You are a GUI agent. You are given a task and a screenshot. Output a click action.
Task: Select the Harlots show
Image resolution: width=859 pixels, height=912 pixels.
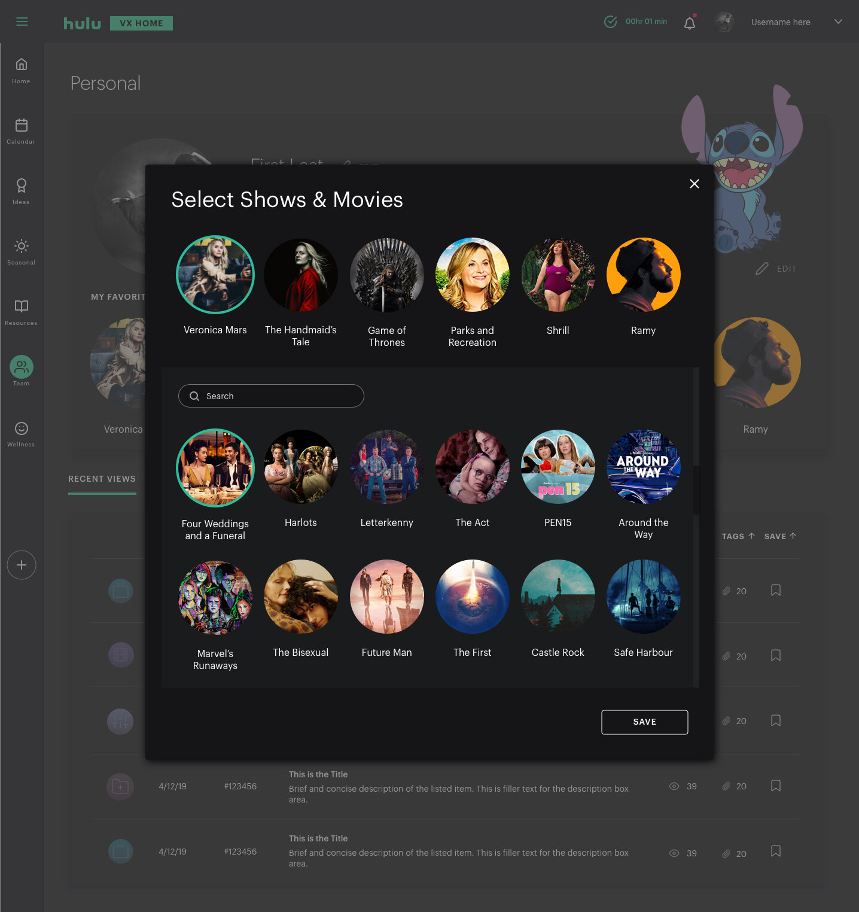(x=301, y=467)
